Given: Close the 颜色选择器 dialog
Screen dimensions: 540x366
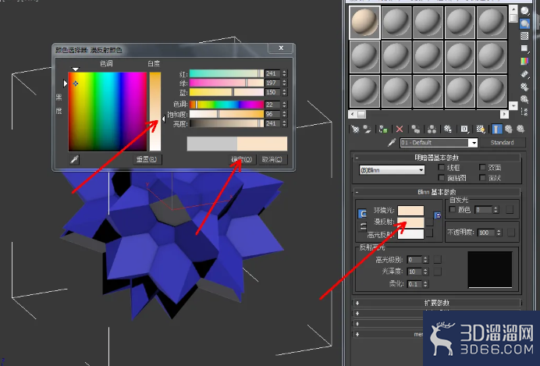Looking at the screenshot, I should [x=281, y=48].
